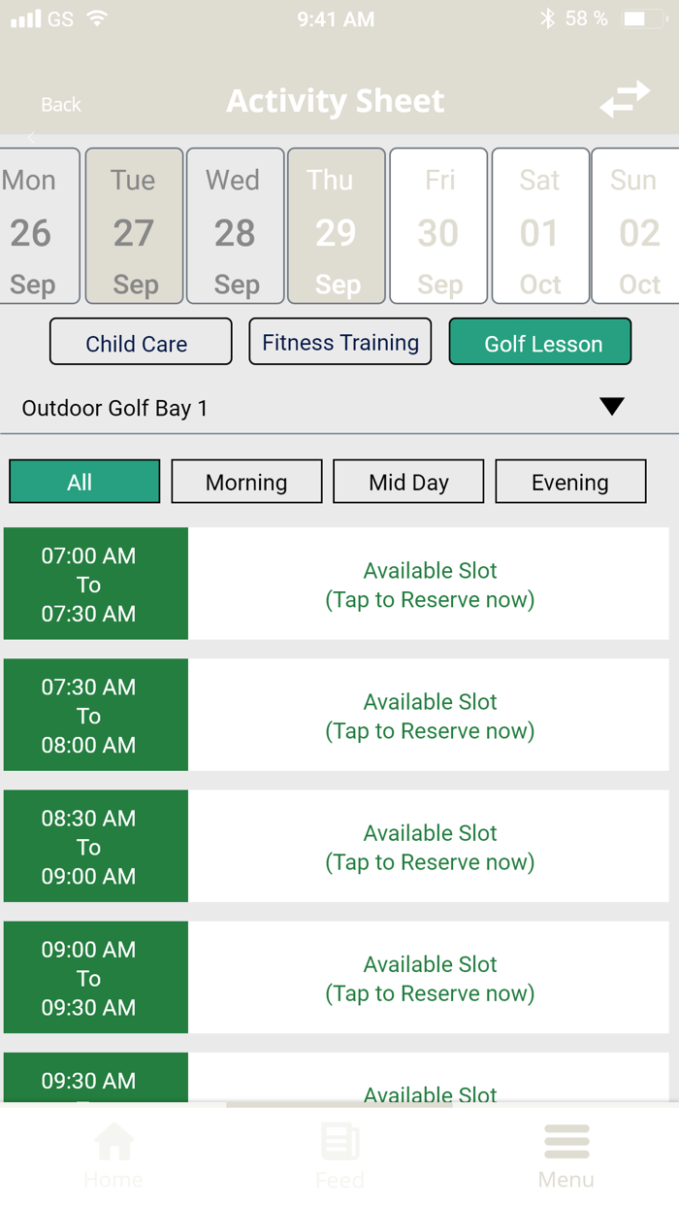Switch to the Morning time filter tab
Viewport: 679px width, 1208px height.
[x=246, y=481]
